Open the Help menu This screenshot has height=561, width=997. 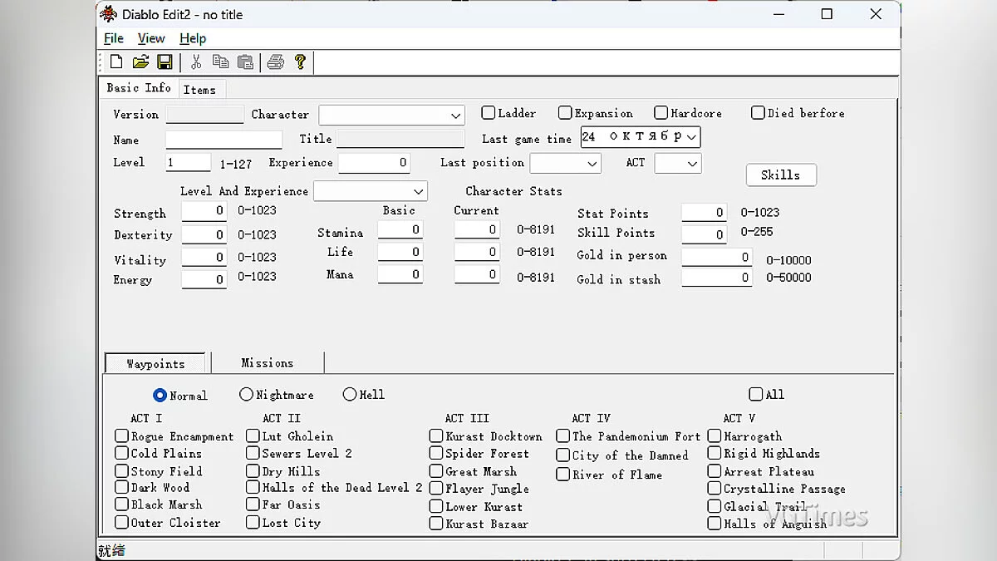pos(193,38)
